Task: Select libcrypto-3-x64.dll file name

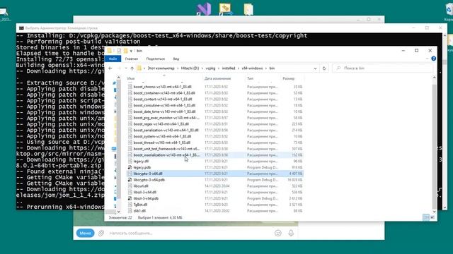Action: 148,174
